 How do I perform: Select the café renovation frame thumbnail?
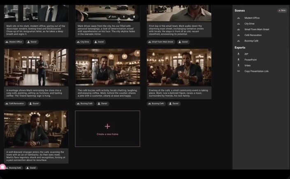[36, 67]
